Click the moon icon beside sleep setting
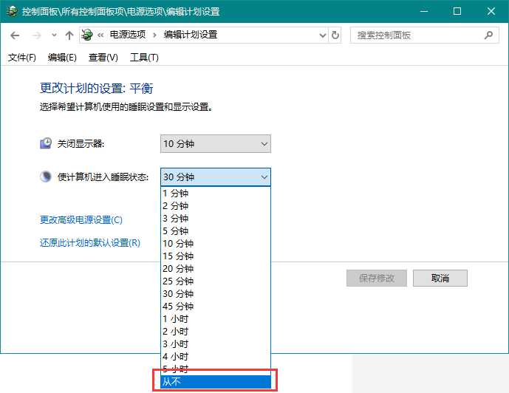 (46, 177)
